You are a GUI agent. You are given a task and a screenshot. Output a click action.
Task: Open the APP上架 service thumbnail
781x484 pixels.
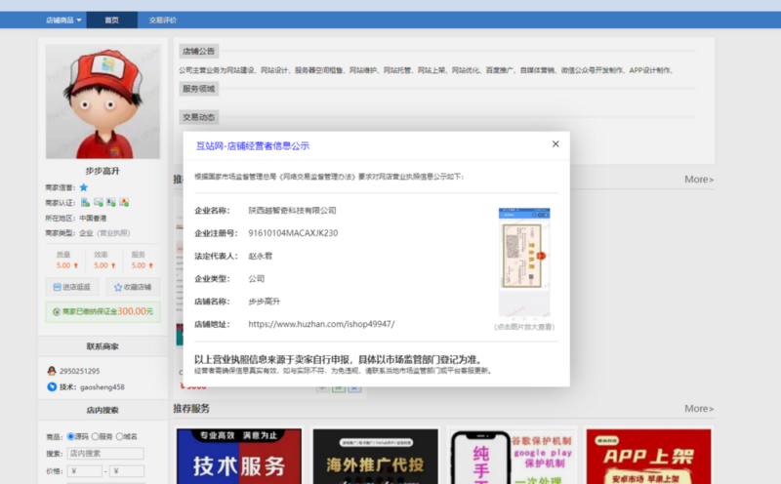pos(648,456)
